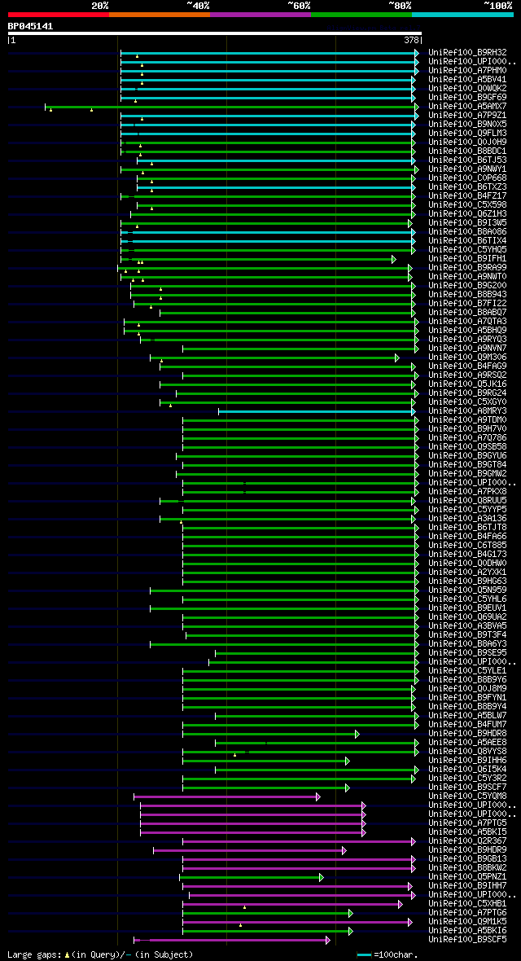Select the UniRef100_A7P9Z1 label
The image size is (521, 961).
[x=467, y=115]
